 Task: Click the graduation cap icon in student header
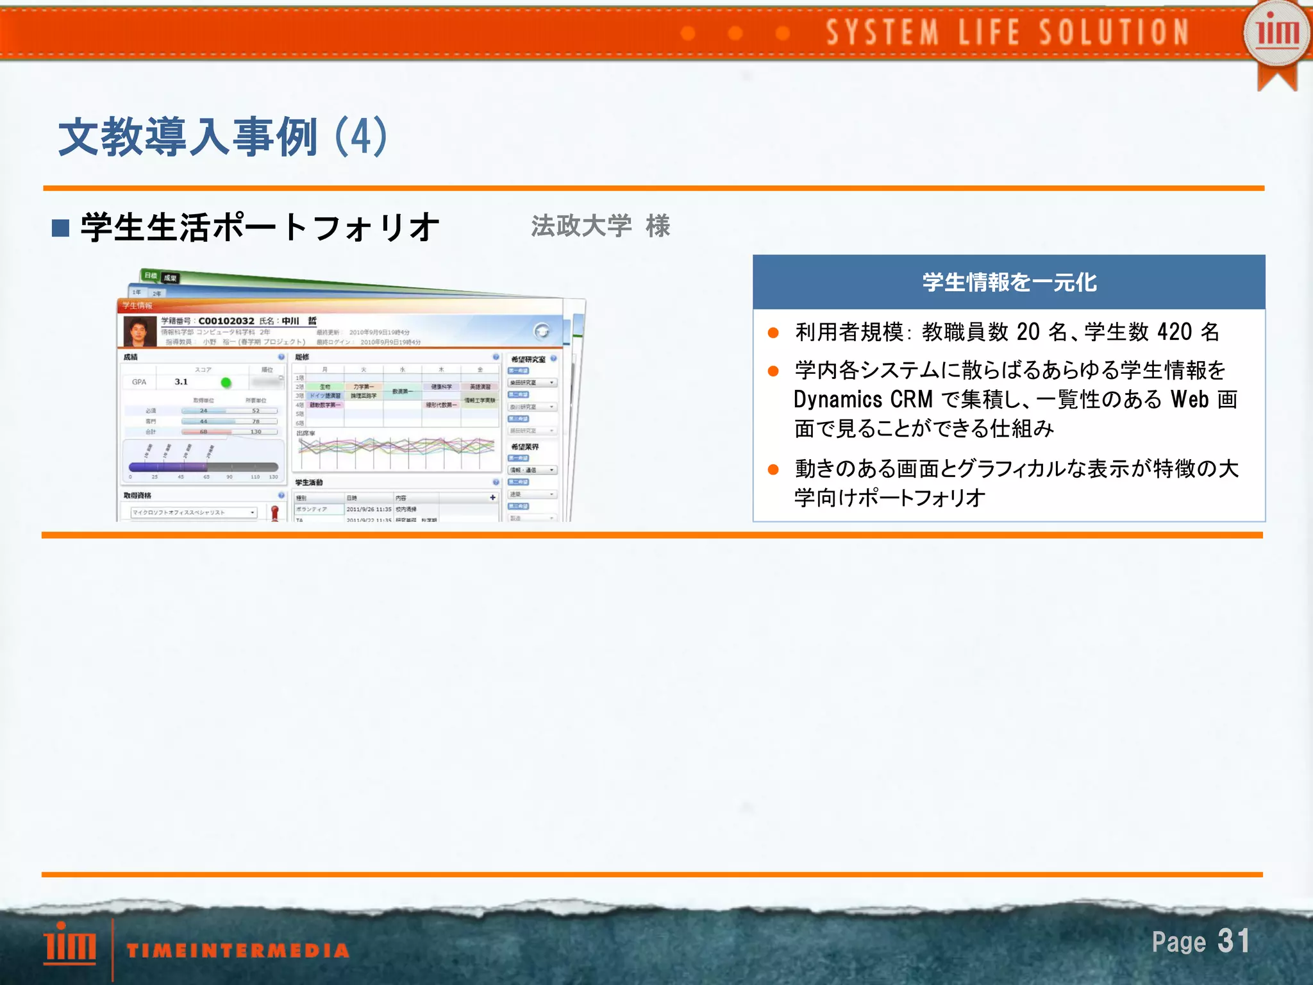(542, 331)
